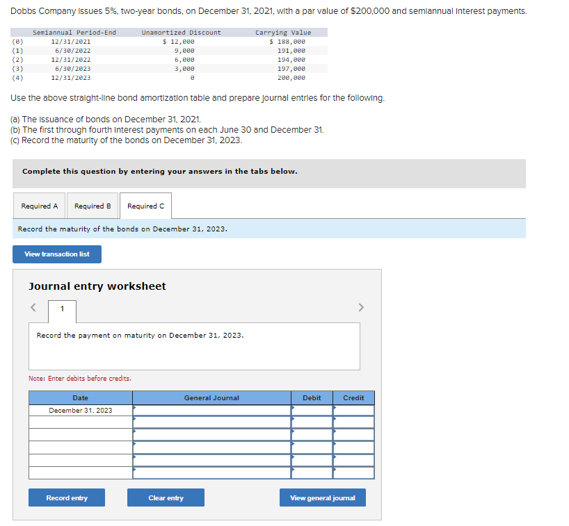Switch to the Required B tab
This screenshot has width=569, height=526.
(x=92, y=205)
